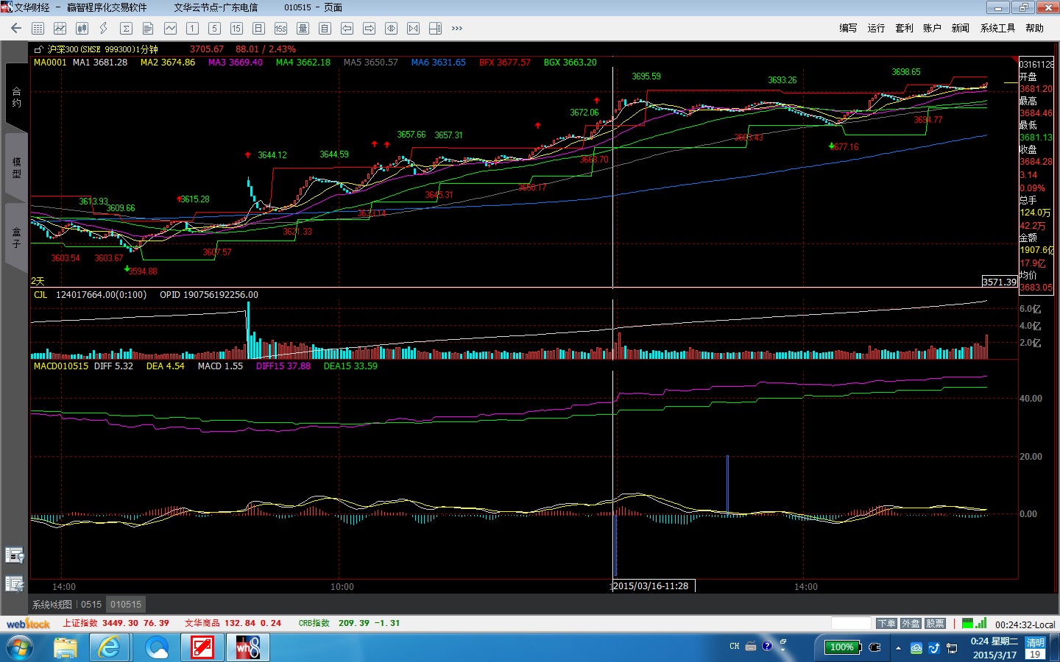Screen dimensions: 1060x662
Task: Switch to candlestick K-line chart icon
Action: pos(82,28)
